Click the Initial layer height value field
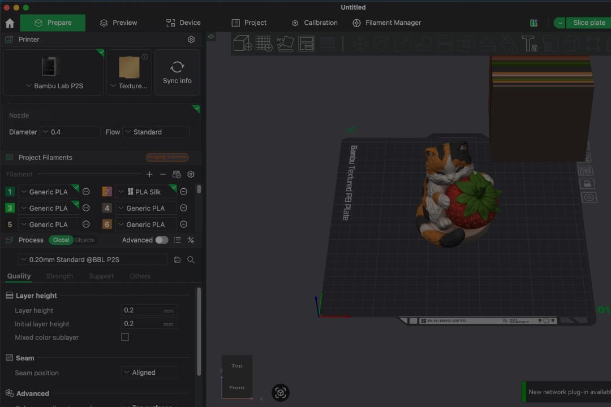Image resolution: width=611 pixels, height=407 pixels. (149, 324)
